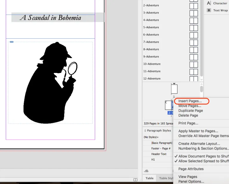The width and height of the screenshot is (229, 184).
Task: Select the 12-Adventure master name
Action: [x=152, y=78]
